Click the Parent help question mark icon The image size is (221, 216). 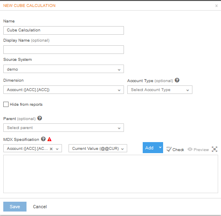click(x=40, y=118)
